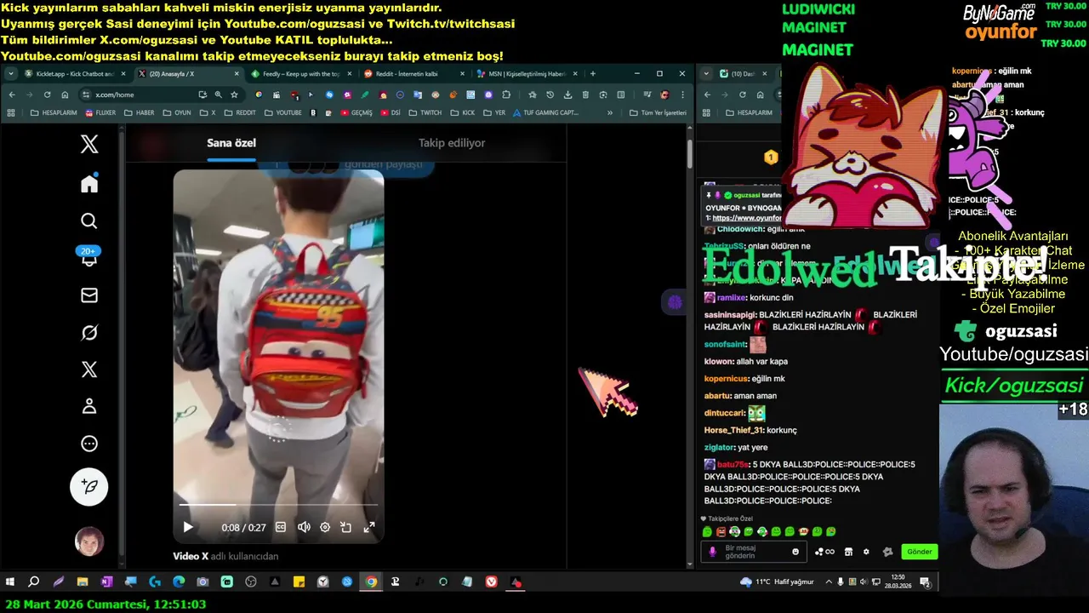Screen dimensions: 1089x613
Task: Open REDDIT bookmark folder
Action: pos(240,112)
